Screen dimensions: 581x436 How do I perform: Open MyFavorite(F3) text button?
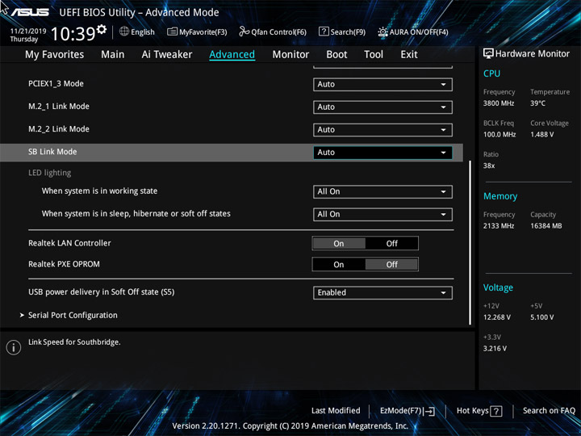(203, 32)
